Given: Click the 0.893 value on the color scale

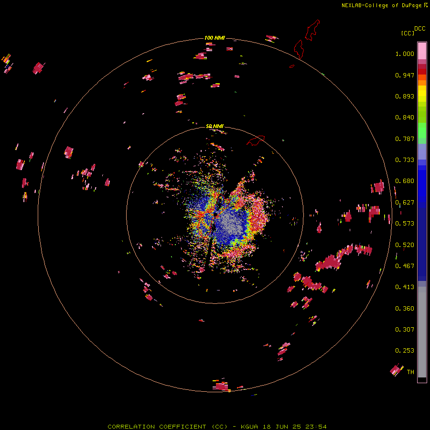Looking at the screenshot, I should [405, 96].
